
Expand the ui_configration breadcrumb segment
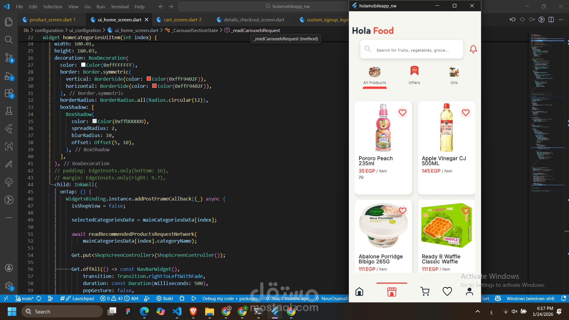(x=85, y=30)
